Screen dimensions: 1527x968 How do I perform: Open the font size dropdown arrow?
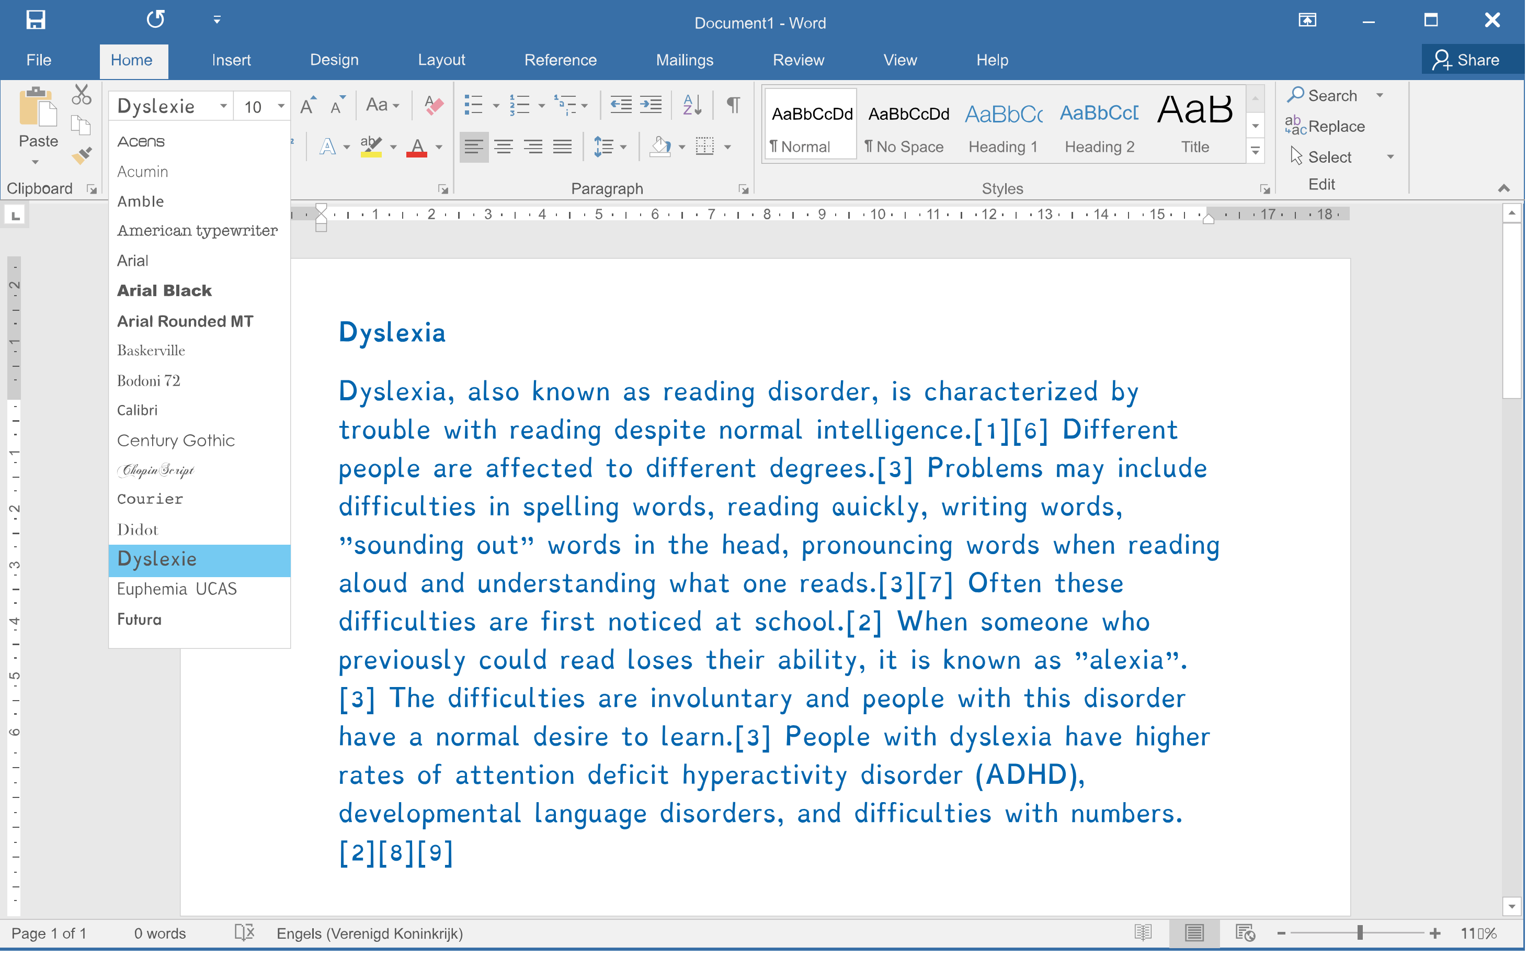click(x=281, y=106)
